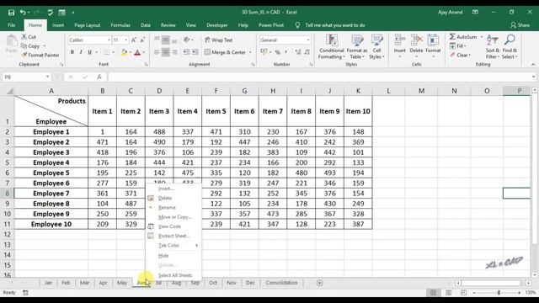The height and width of the screenshot is (303, 539).
Task: Open the Font name dropdown
Action: tap(109, 40)
